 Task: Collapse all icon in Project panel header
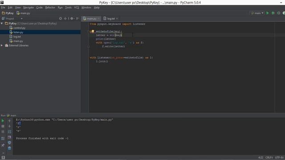point(65,19)
